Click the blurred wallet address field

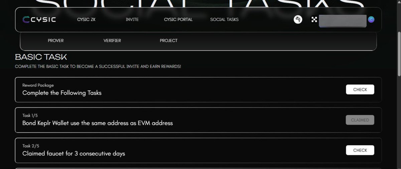pyautogui.click(x=343, y=21)
